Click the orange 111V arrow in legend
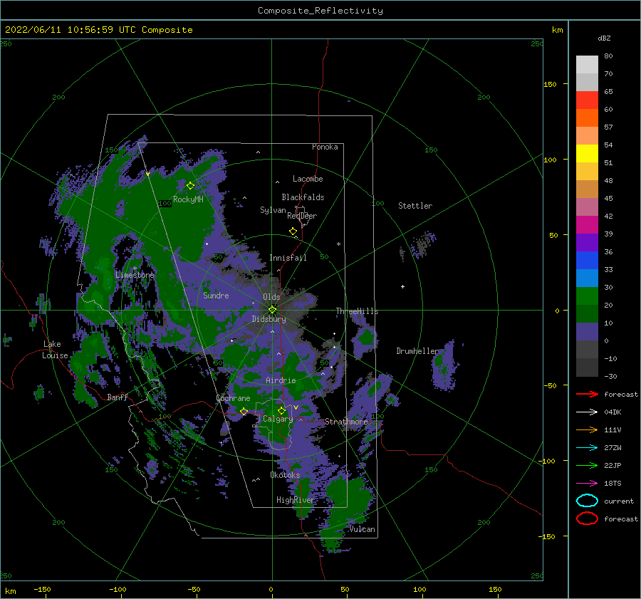This screenshot has height=599, width=641. [x=587, y=429]
